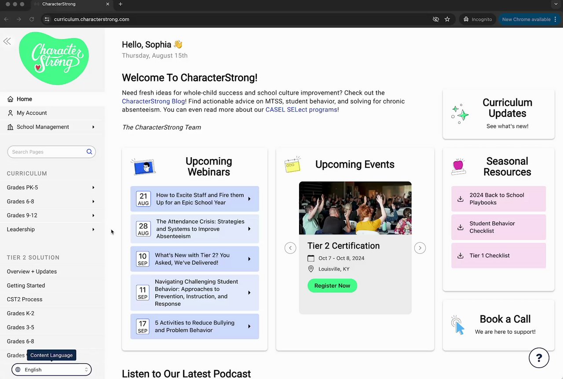The height and width of the screenshot is (379, 563).
Task: Expand the 5 Activities to Reduce Bullying arrow
Action: [249, 326]
